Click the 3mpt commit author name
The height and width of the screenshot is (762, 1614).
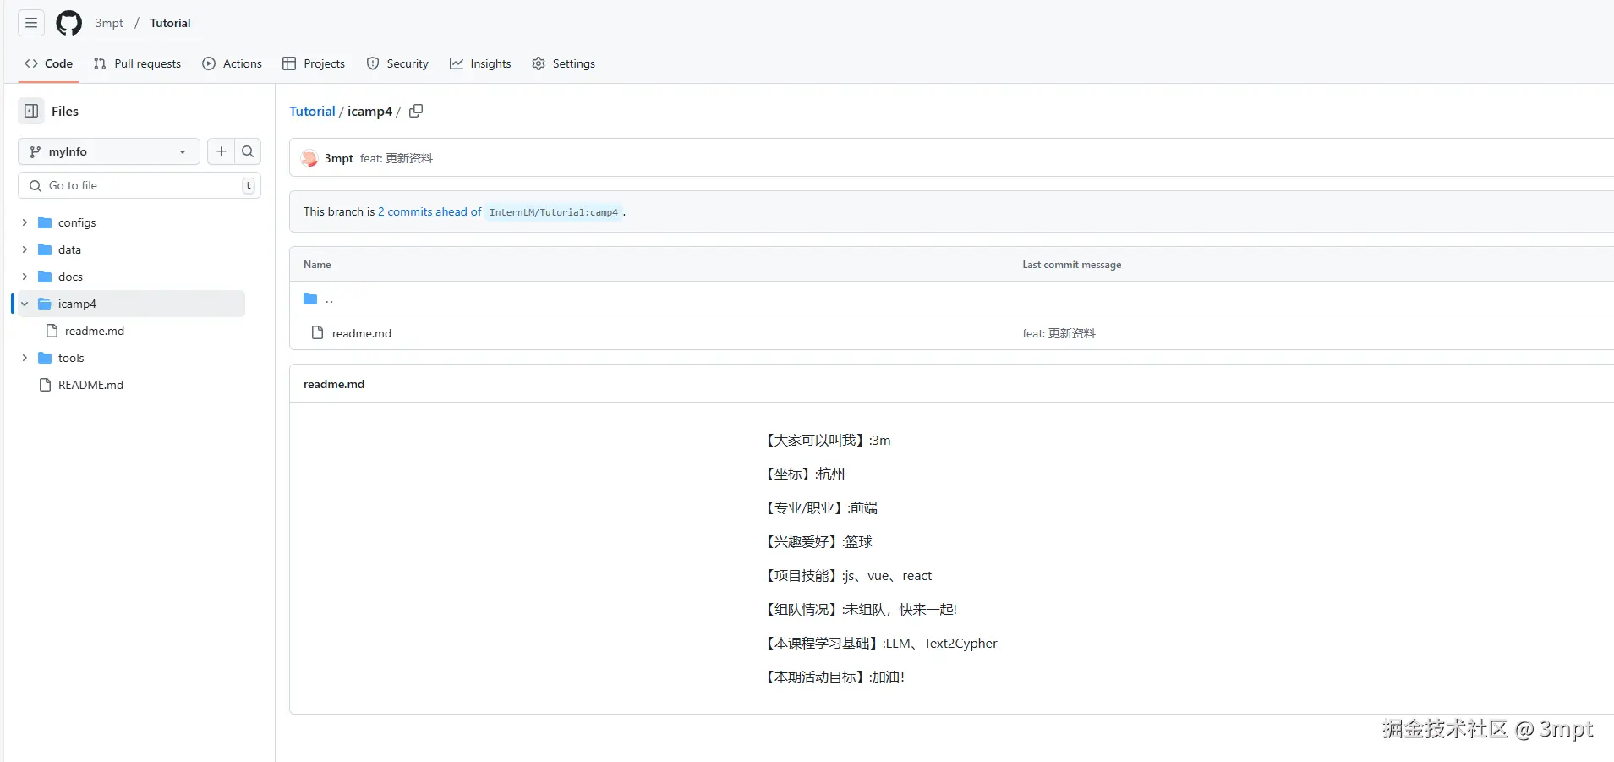coord(339,158)
